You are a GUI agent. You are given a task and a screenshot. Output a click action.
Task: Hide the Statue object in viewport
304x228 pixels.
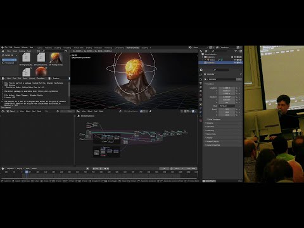235,60
